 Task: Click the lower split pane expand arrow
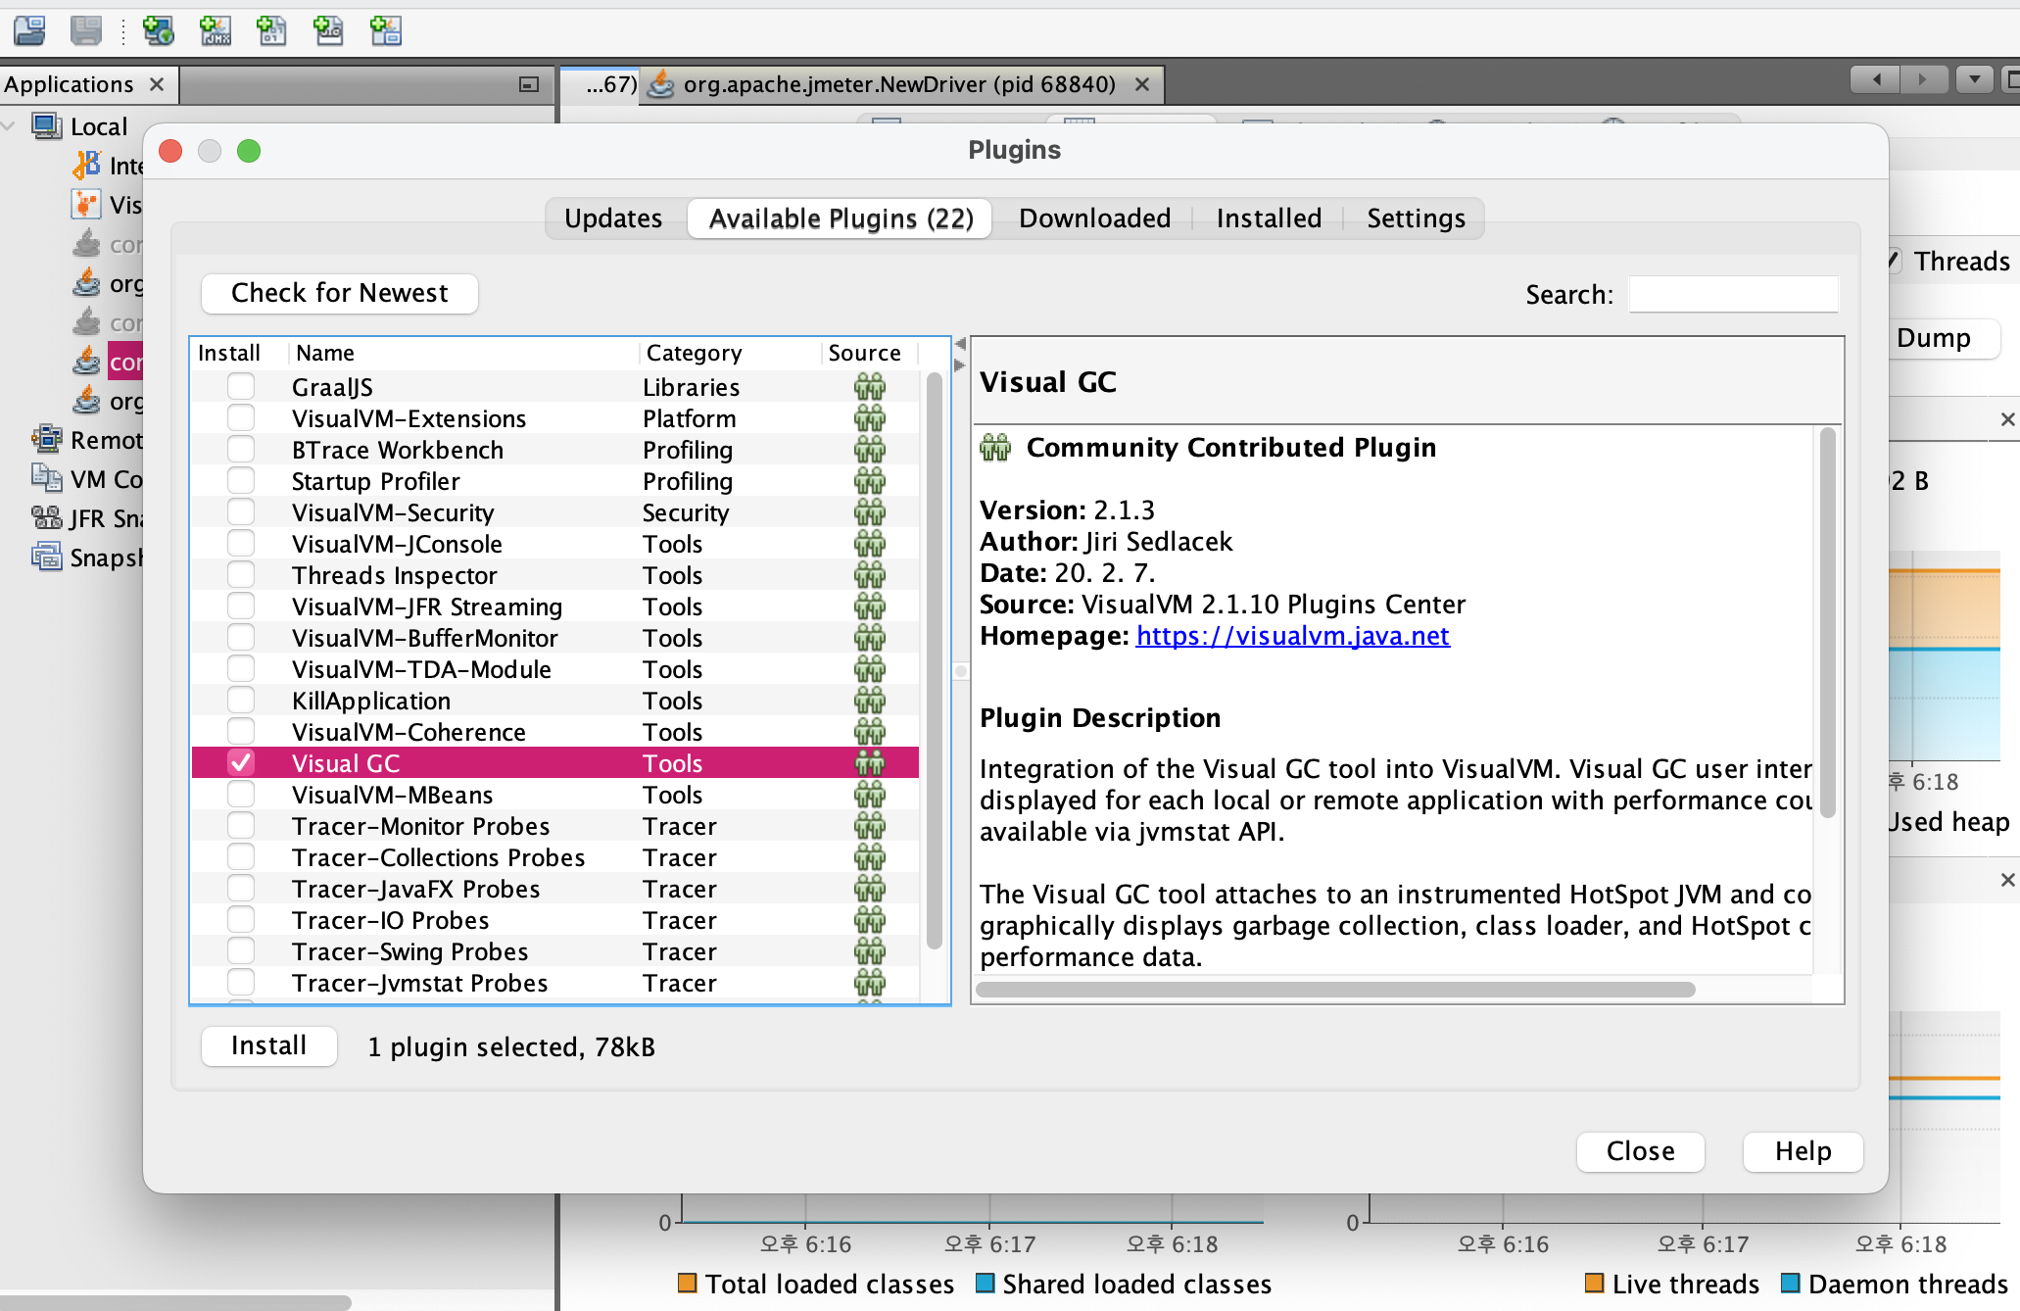(x=960, y=364)
